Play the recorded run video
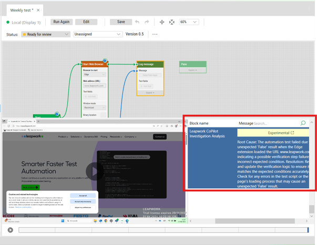 click(11, 230)
